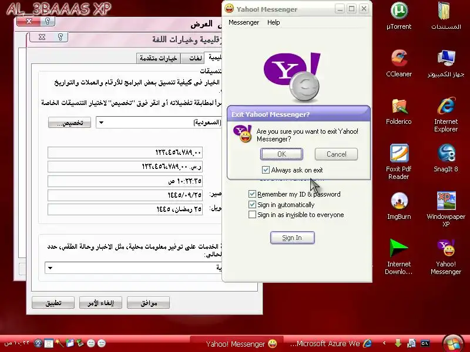Viewport: 470px width, 352px height.
Task: Click the Start orb on the taskbar
Action: 452,343
